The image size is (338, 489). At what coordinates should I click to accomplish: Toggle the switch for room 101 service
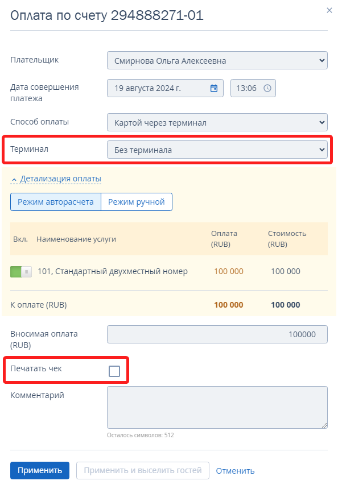point(21,272)
